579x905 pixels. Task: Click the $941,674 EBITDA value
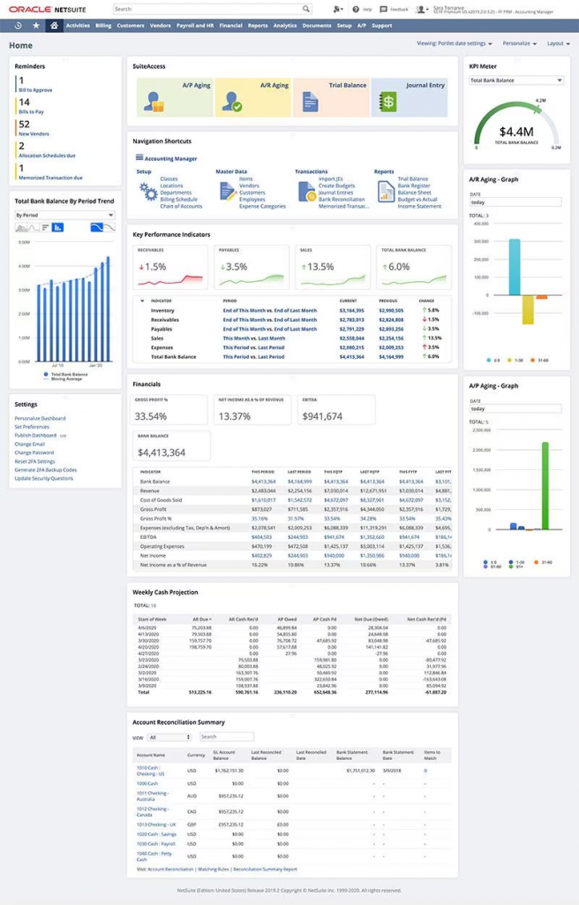coord(322,416)
